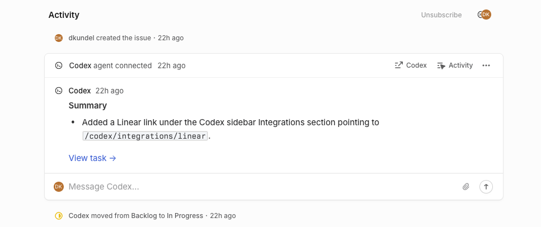Follow the 'View task →' link
The width and height of the screenshot is (541, 227).
coord(92,158)
